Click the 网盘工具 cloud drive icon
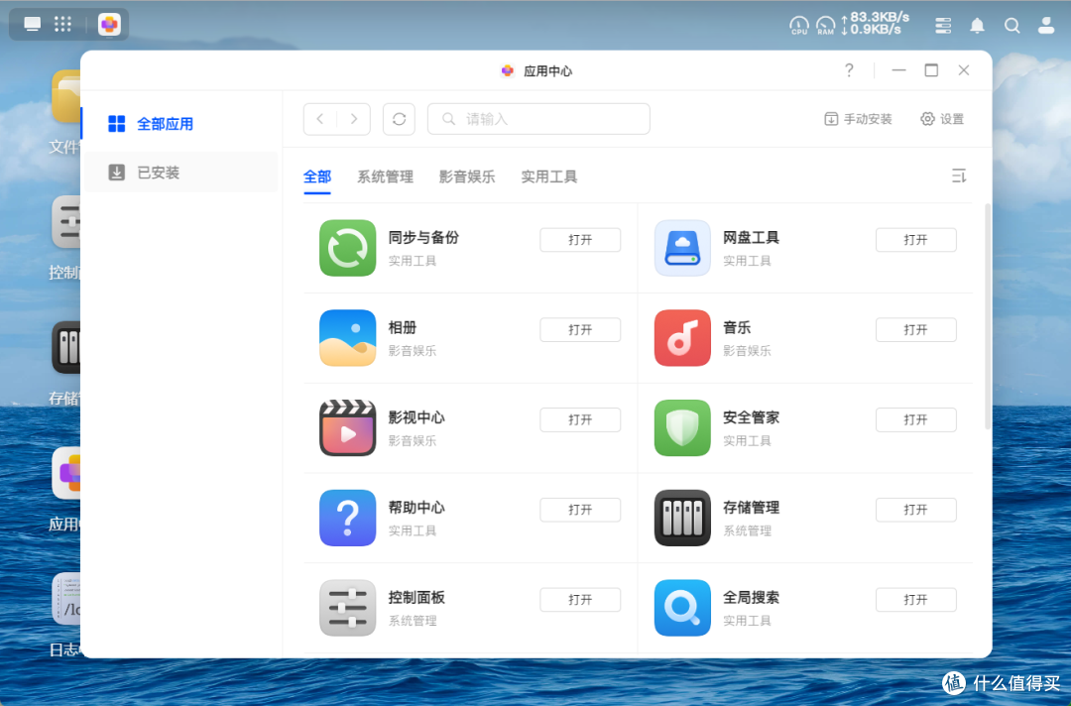This screenshot has width=1071, height=706. pos(682,248)
